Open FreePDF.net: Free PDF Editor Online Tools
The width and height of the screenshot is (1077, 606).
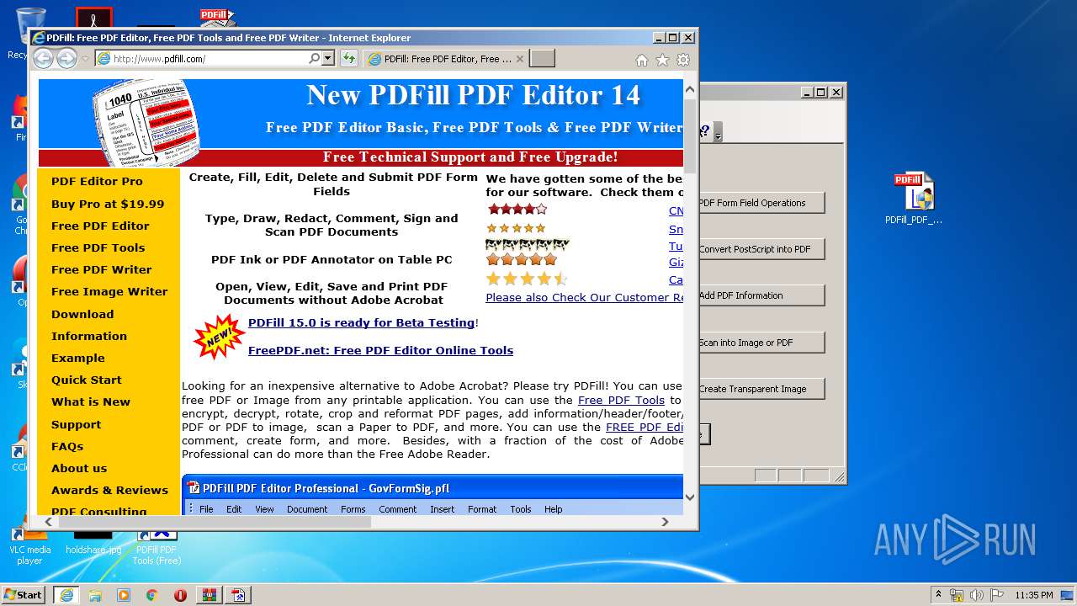click(380, 350)
